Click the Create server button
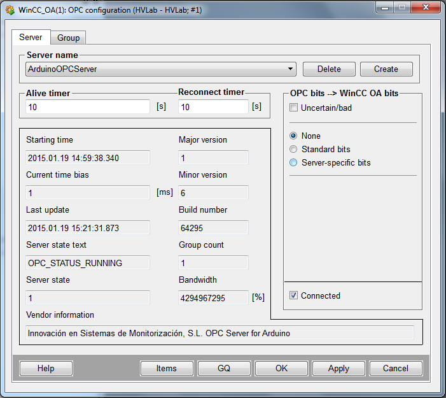 click(x=386, y=69)
